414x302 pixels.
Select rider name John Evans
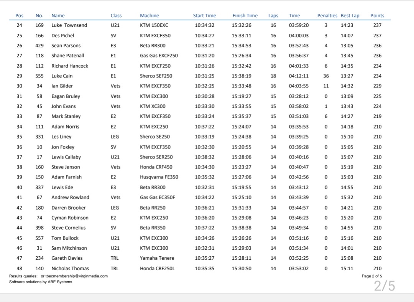pos(63,106)
